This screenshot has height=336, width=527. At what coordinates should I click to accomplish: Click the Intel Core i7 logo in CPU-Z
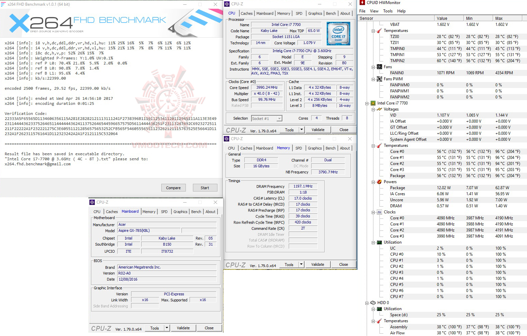[x=338, y=34]
